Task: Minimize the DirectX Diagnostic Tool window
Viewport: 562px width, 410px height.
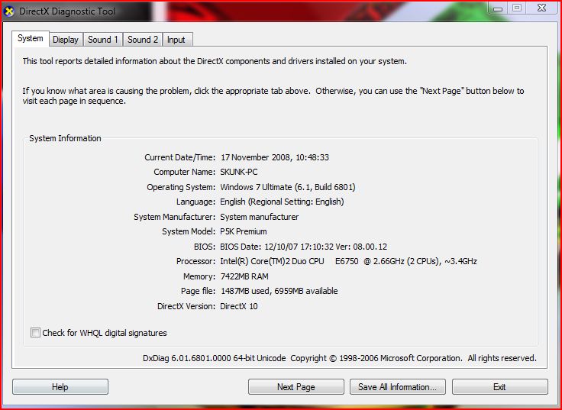Action: [498, 8]
